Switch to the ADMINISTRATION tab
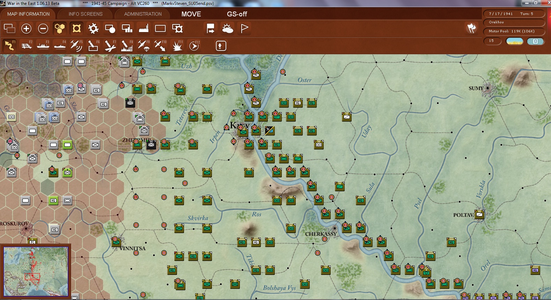551x300 pixels. pyautogui.click(x=143, y=14)
